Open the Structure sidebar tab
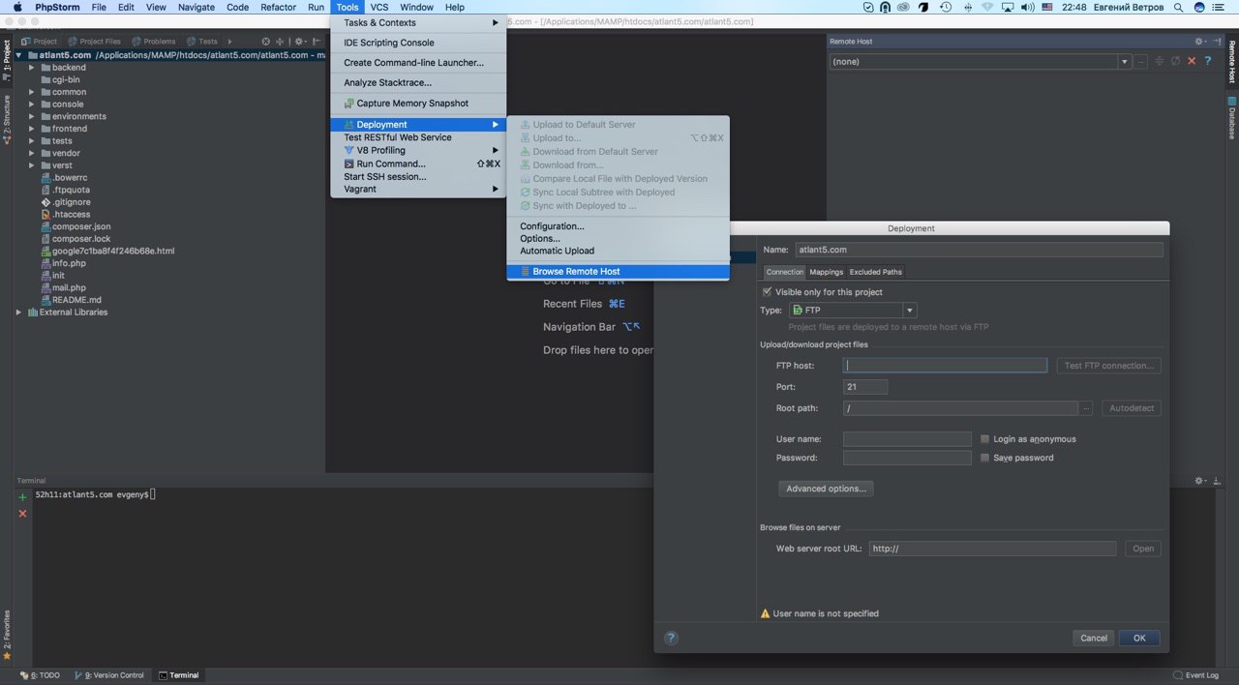The height and width of the screenshot is (685, 1239). [6, 119]
